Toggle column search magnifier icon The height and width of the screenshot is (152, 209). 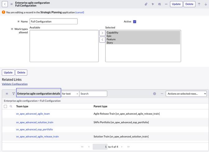click(x=11, y=106)
